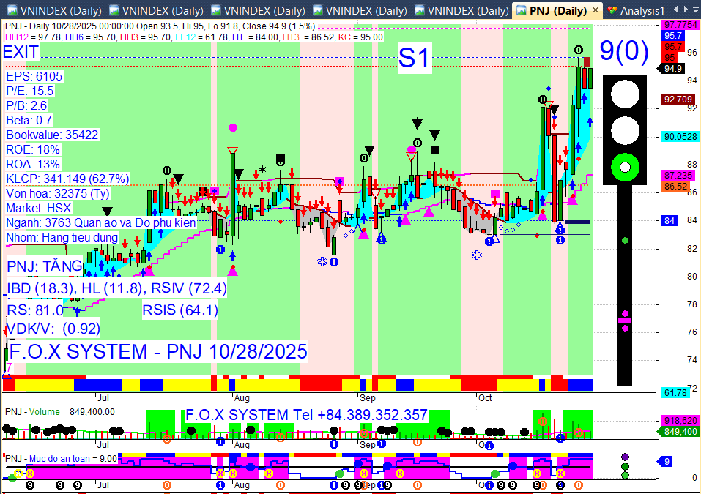
Task: Open the window list dropdown arrow
Action: [694, 10]
